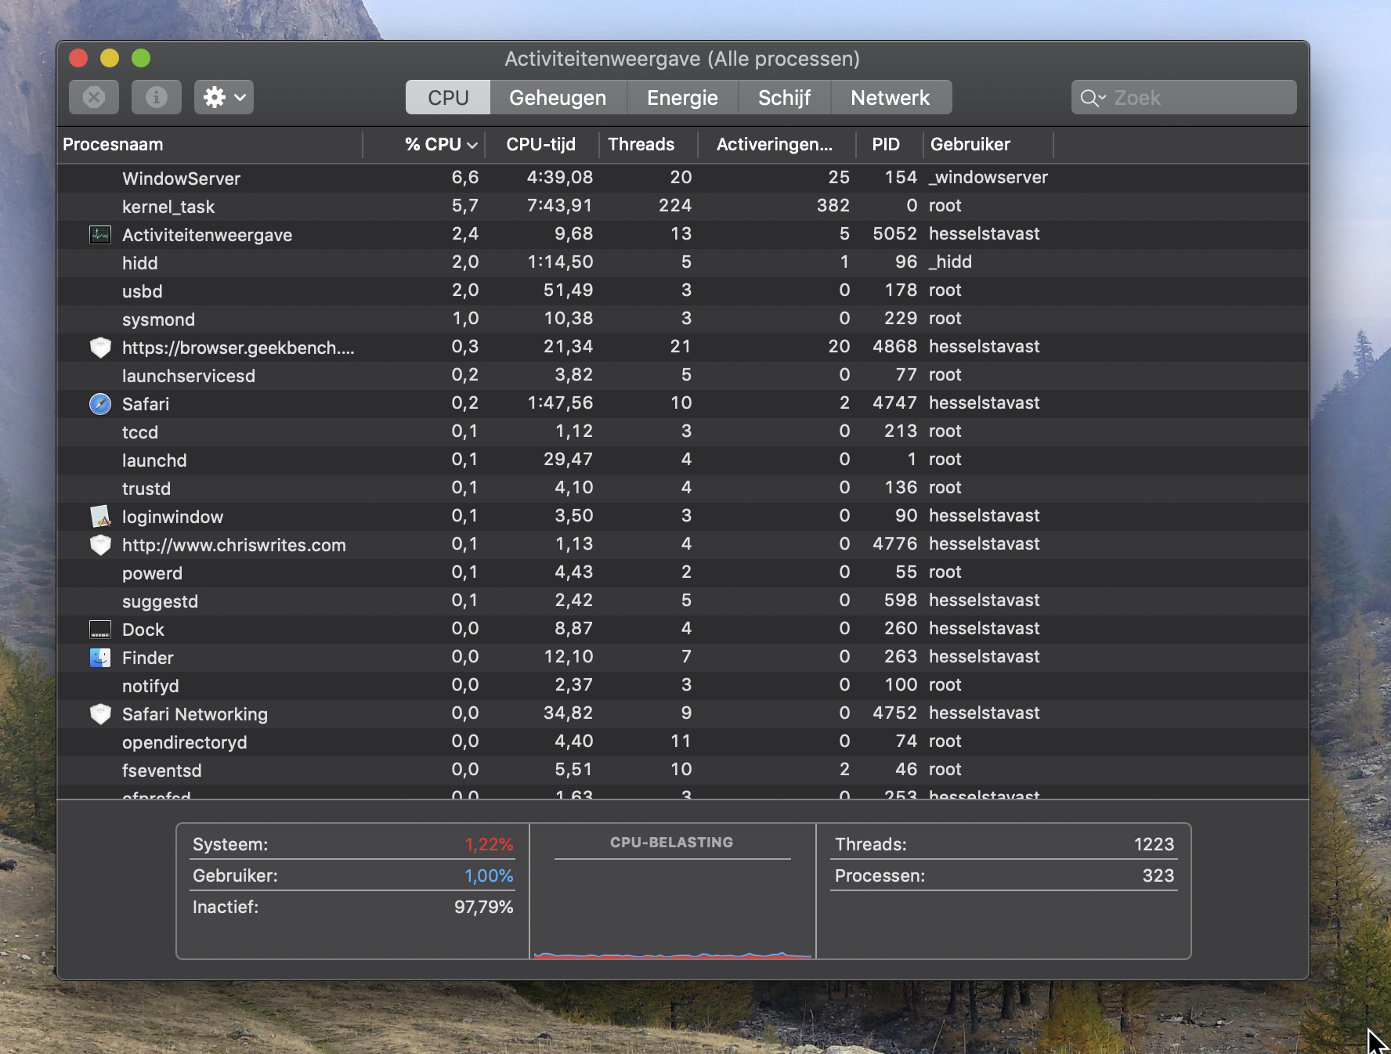Open the Energie tab
Viewport: 1391px width, 1054px height.
[682, 97]
